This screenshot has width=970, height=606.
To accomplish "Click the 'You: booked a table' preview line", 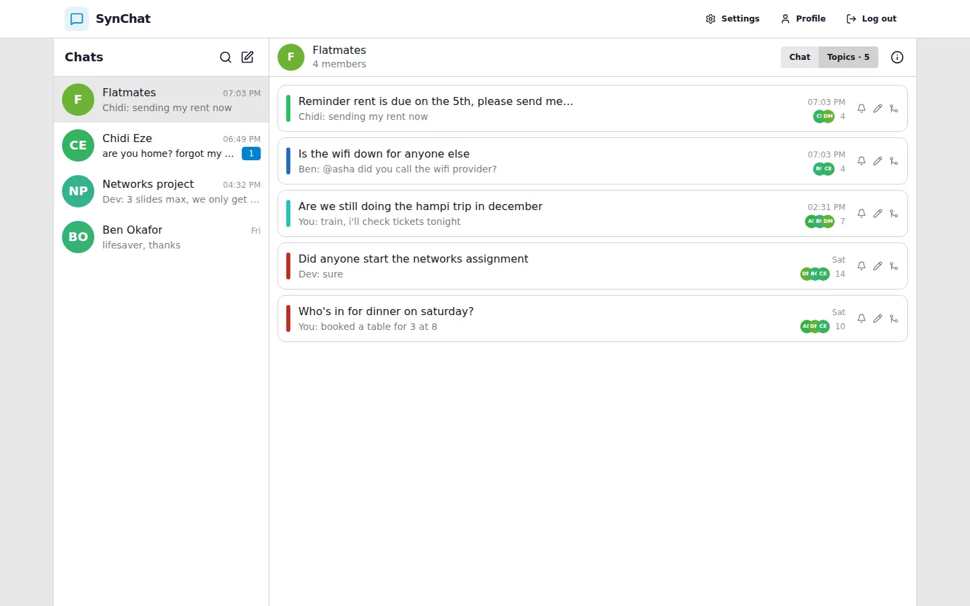I will [x=368, y=327].
